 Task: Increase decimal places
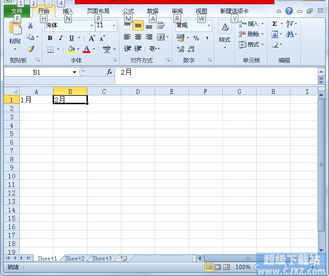click(x=180, y=49)
